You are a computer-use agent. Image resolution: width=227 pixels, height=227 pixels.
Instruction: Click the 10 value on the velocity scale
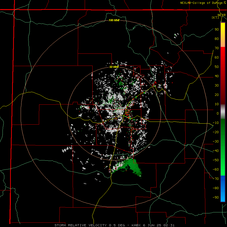point(217,104)
